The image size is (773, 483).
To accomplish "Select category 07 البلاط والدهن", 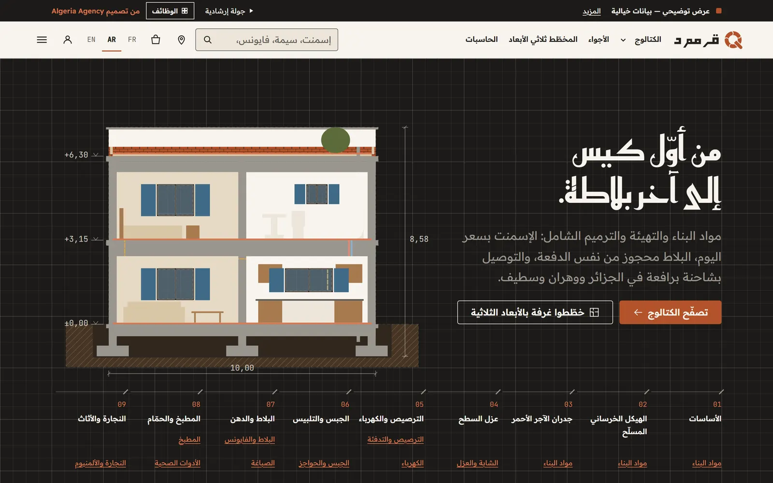I will [x=253, y=418].
